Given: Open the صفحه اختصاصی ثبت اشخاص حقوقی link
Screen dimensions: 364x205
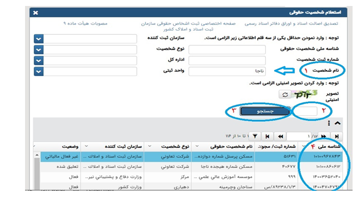Looking at the screenshot, I should click(x=188, y=27).
